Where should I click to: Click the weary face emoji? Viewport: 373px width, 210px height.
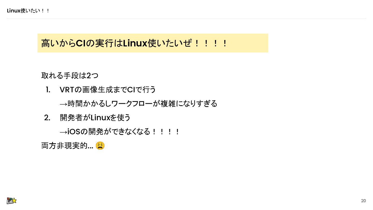coord(100,146)
